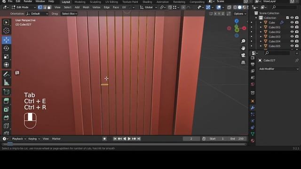Open the Material properties tab icon
Image resolution: width=301 pixels, height=169 pixels.
coord(253,141)
